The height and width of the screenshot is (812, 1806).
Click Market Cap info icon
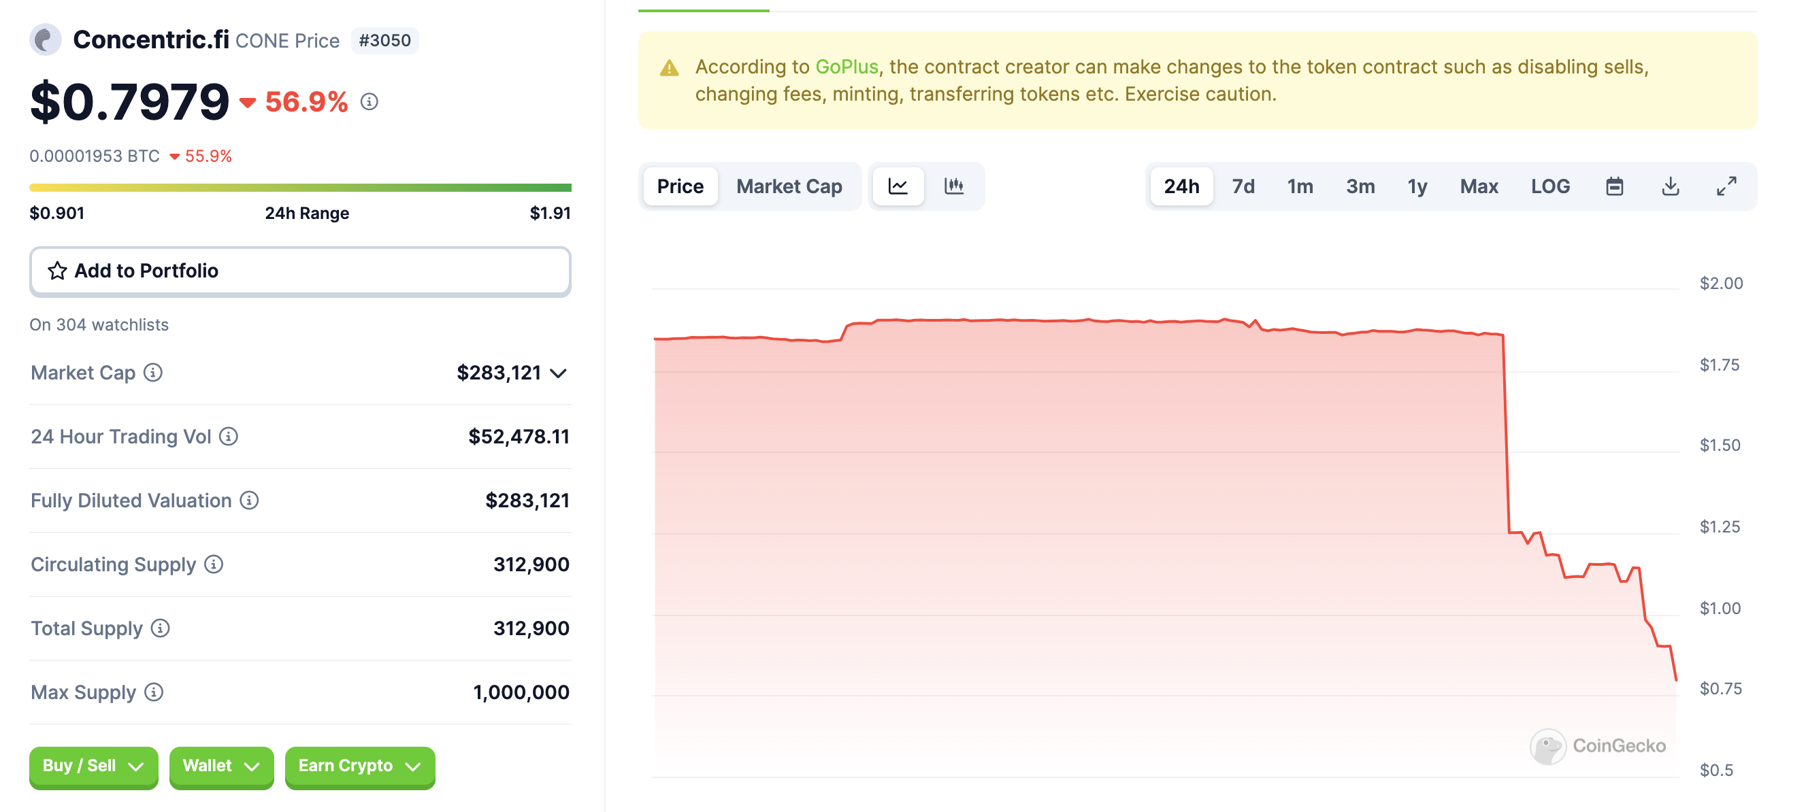point(153,373)
